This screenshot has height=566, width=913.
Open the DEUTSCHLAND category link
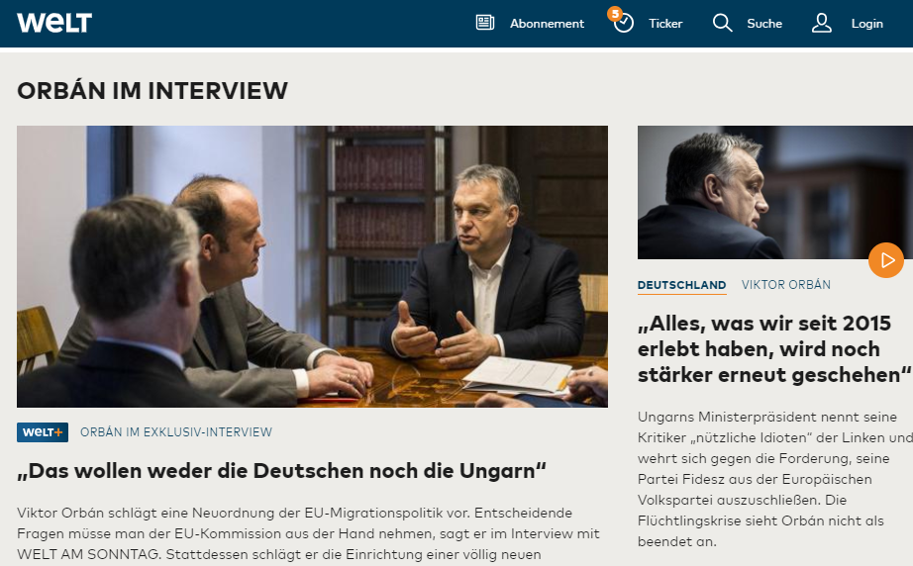click(682, 285)
